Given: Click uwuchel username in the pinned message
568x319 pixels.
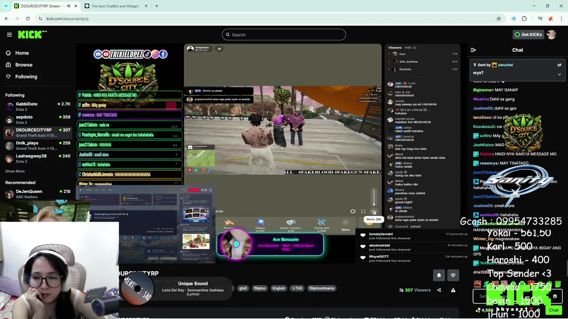Looking at the screenshot, I should tap(505, 65).
